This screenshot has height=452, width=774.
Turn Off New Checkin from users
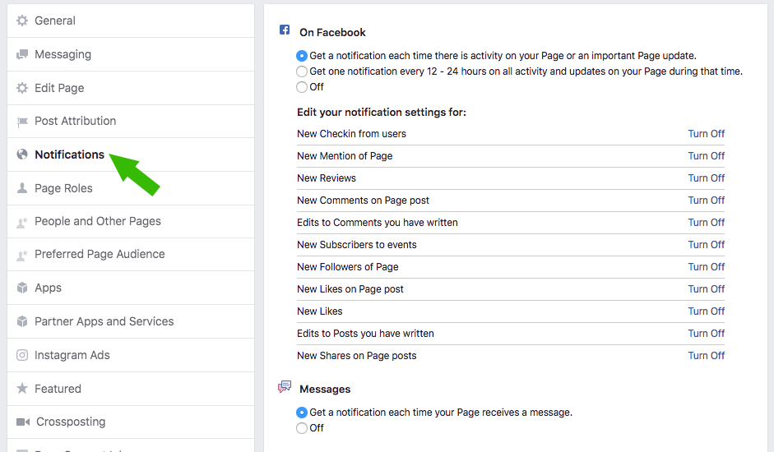(x=706, y=134)
